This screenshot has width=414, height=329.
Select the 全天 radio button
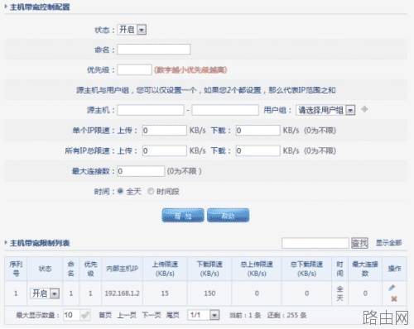[x=120, y=191]
